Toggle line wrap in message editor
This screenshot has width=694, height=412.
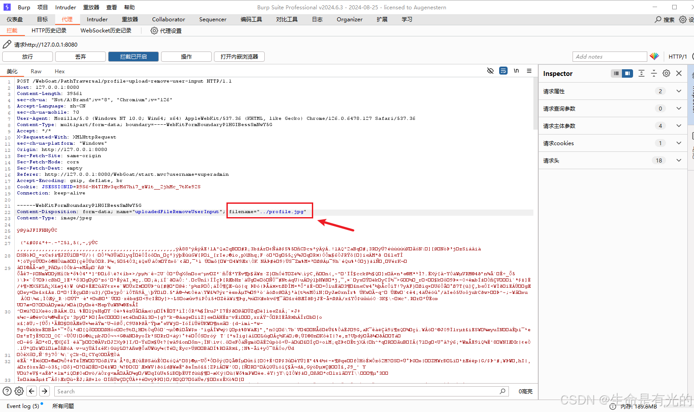coord(503,71)
